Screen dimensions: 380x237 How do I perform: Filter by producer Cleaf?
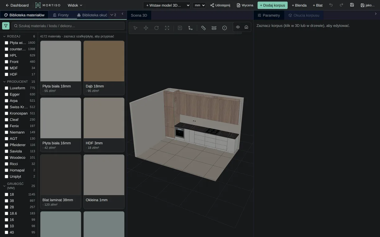[x=6, y=119]
